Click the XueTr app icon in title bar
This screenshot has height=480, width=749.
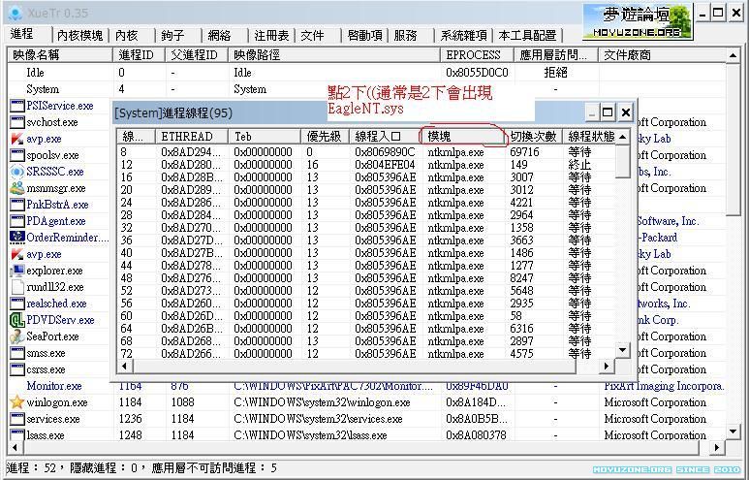(x=12, y=14)
